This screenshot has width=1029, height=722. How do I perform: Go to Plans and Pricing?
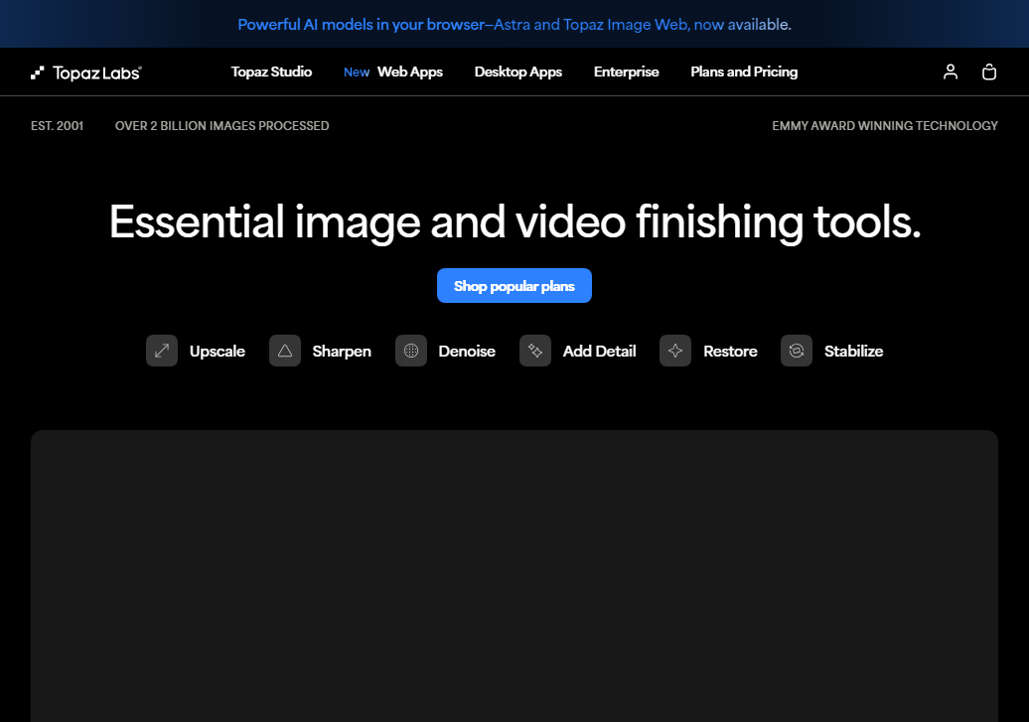[x=744, y=72]
